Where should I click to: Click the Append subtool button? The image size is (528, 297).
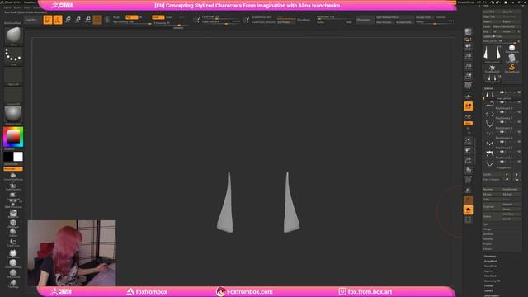(511, 204)
